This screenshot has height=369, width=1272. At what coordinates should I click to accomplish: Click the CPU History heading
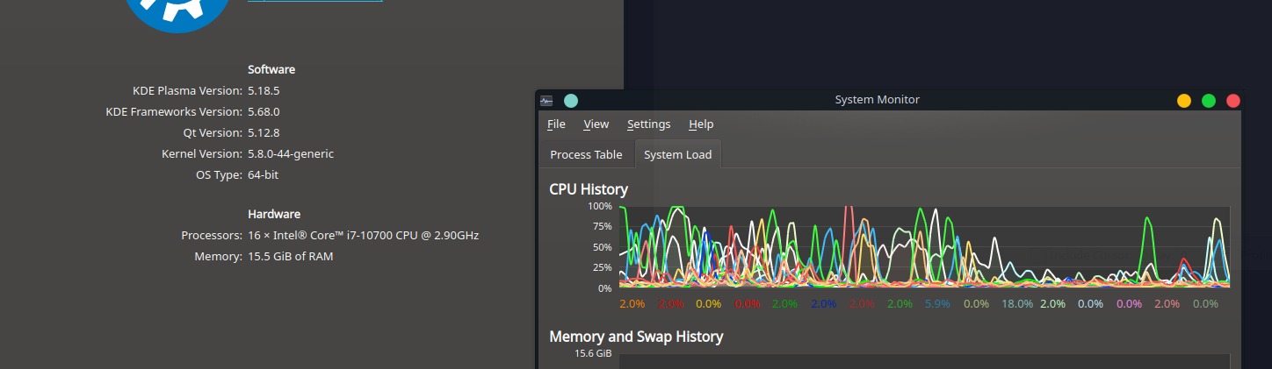589,189
